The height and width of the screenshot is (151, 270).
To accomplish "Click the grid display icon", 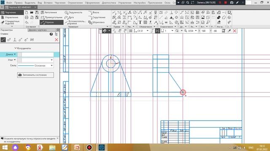I will [x=131, y=31].
